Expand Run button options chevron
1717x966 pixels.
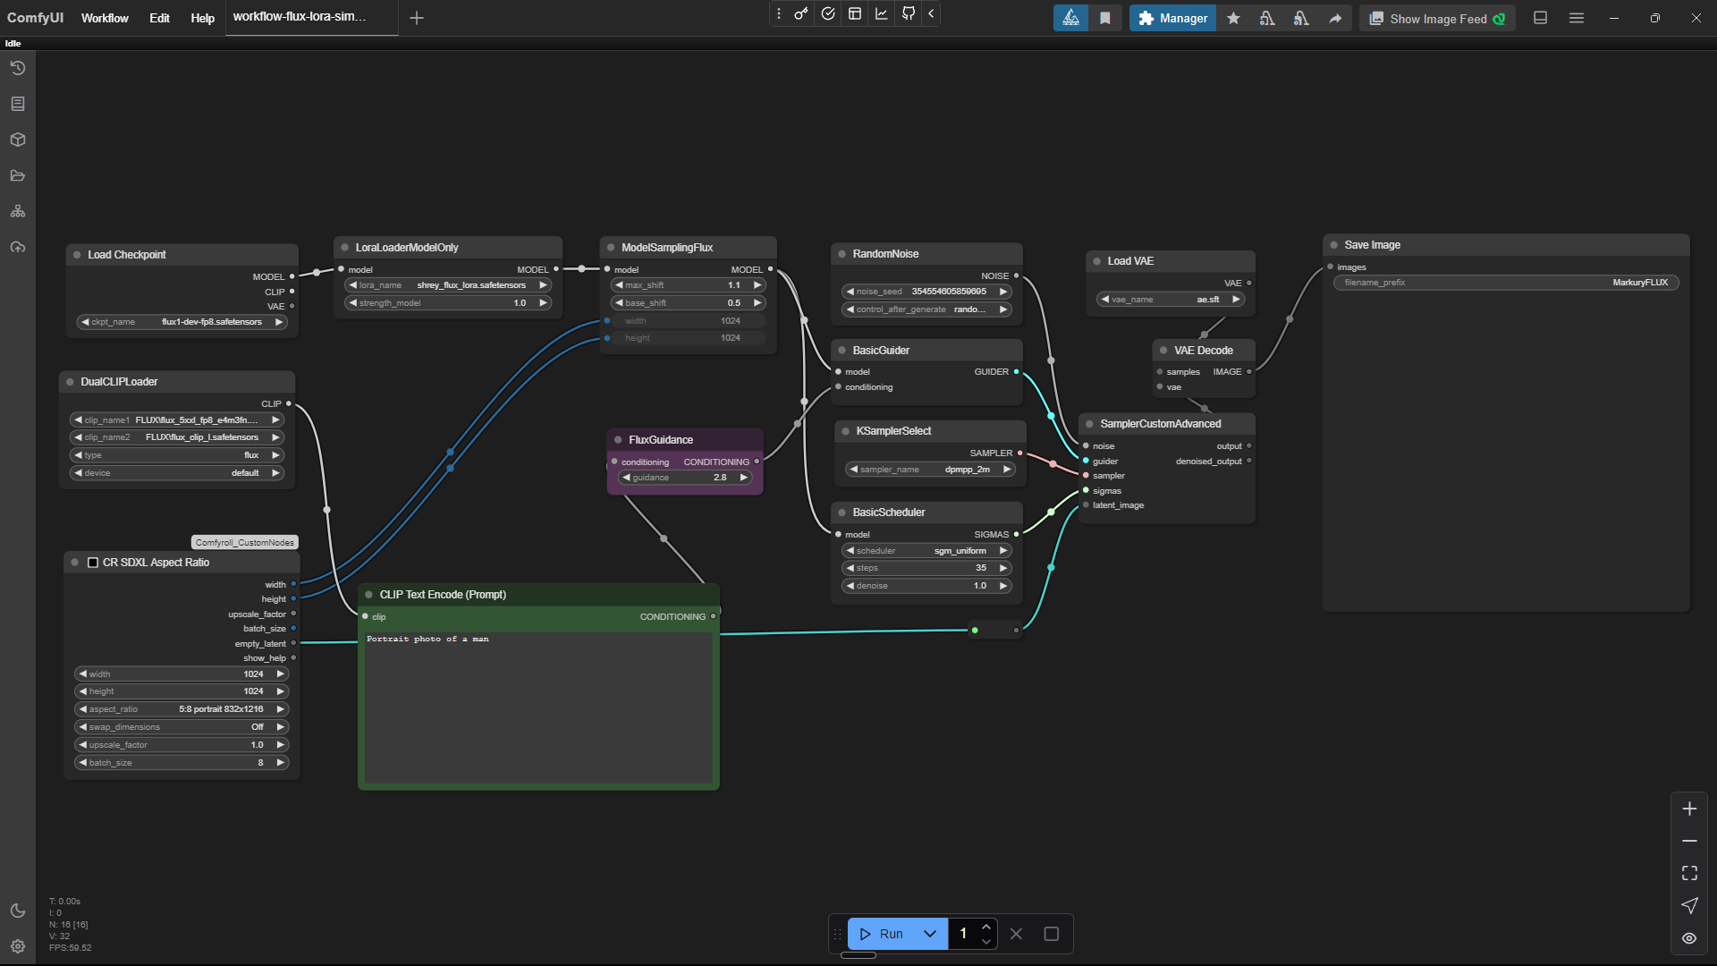pos(930,934)
